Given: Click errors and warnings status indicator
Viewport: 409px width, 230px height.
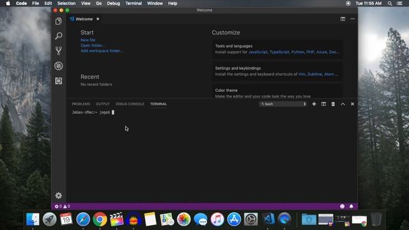Looking at the screenshot, I should (x=63, y=206).
